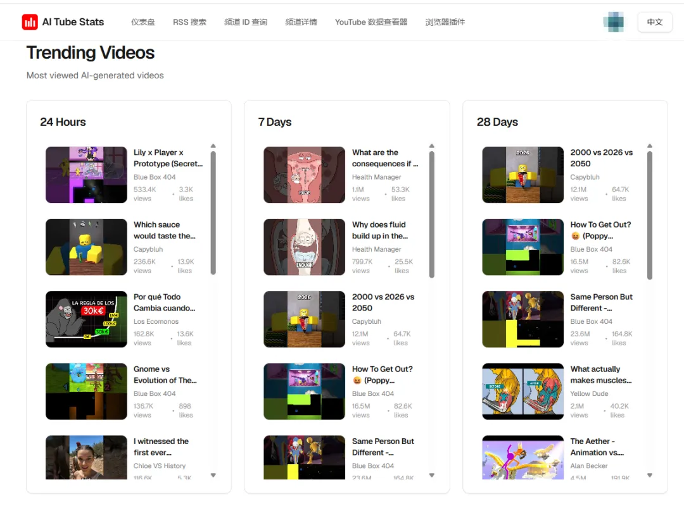
Task: Click the 24 Hours list scrollbar thumb
Action: tap(213, 213)
